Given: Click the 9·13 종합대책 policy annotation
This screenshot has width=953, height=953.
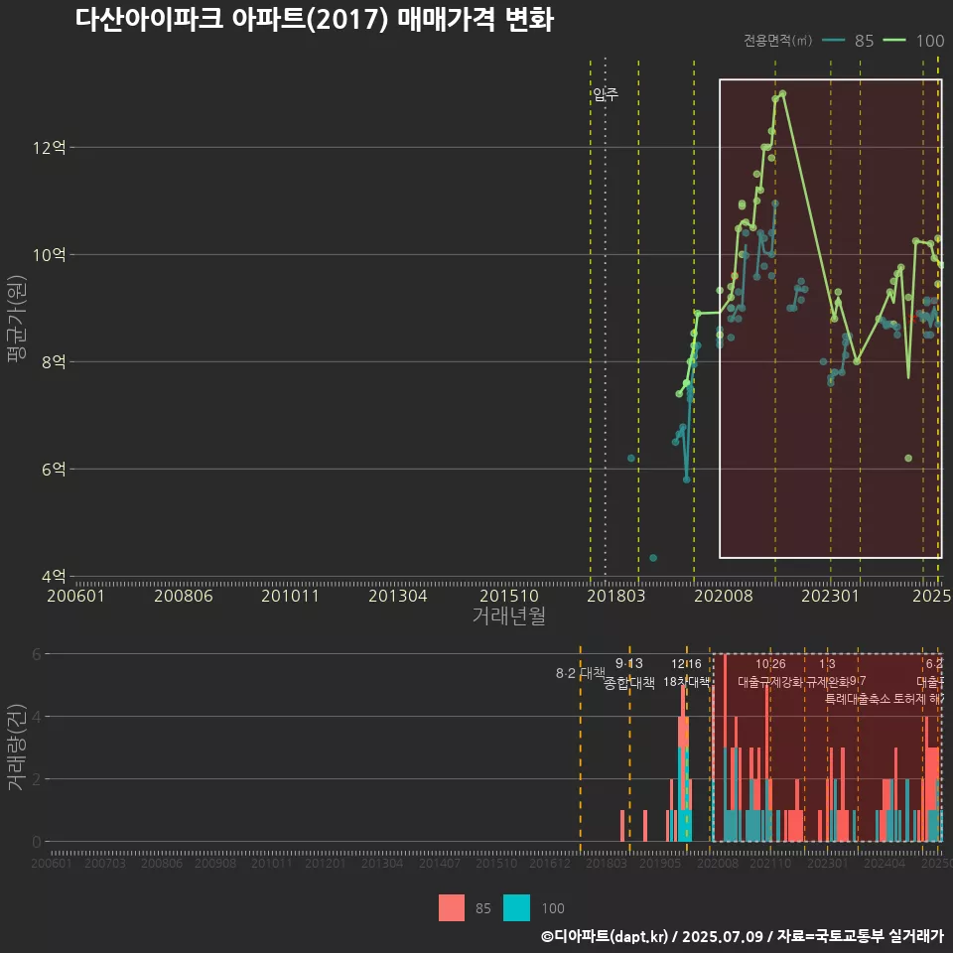Looking at the screenshot, I should (629, 673).
